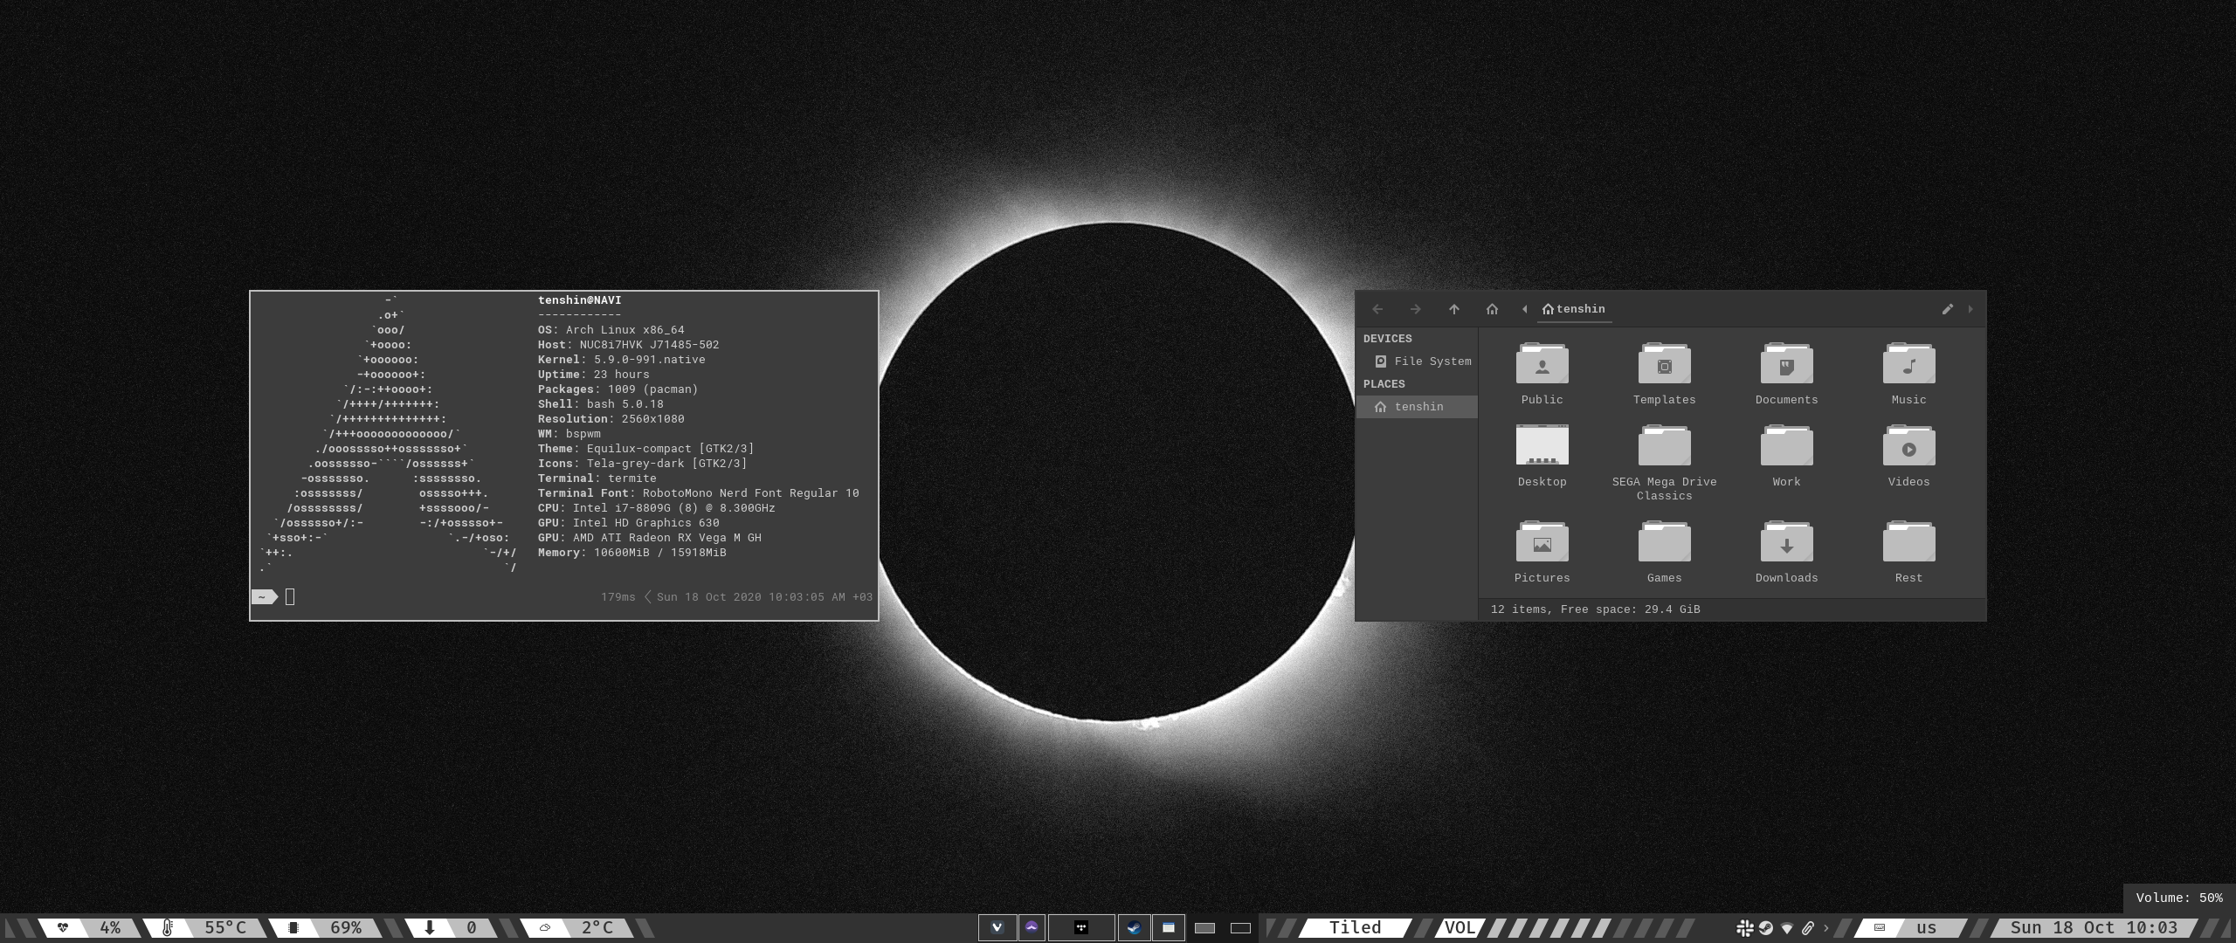Select tenshin under Places in the sidebar
2236x943 pixels.
(x=1417, y=407)
